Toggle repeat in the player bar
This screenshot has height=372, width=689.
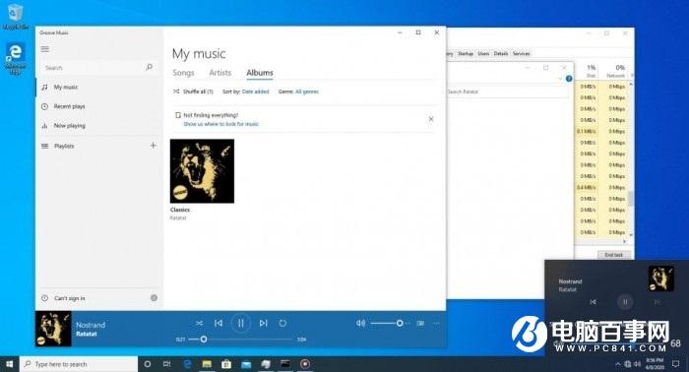point(282,323)
